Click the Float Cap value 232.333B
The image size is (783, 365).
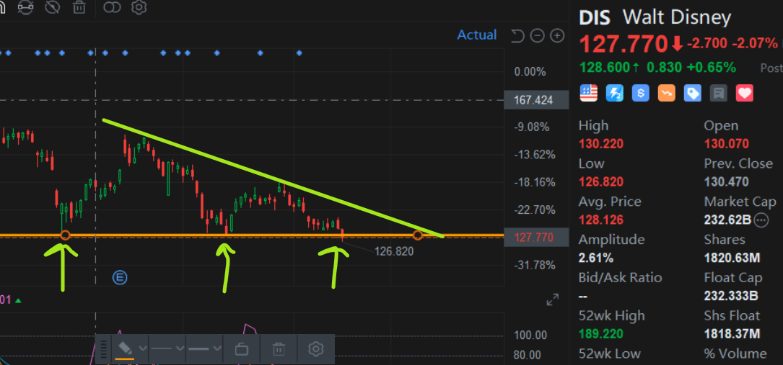731,296
